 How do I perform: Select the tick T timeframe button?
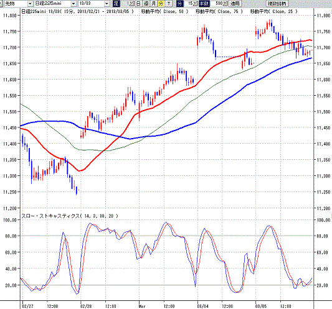[169, 3]
